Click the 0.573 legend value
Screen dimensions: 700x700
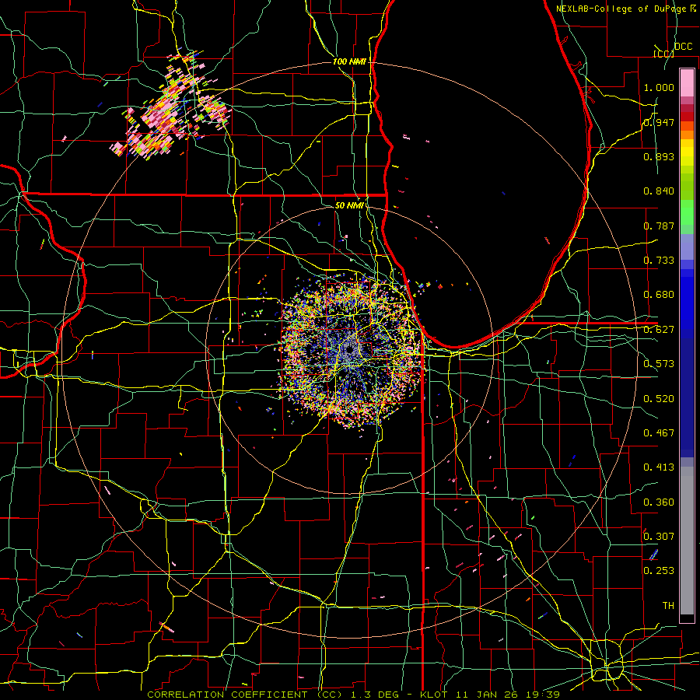click(659, 364)
